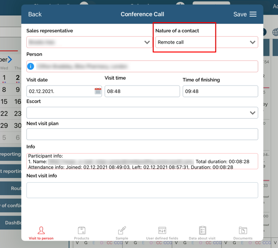Expand the Nature of a contact dropdown
Viewport: 278px width, 248px height.
(x=252, y=42)
